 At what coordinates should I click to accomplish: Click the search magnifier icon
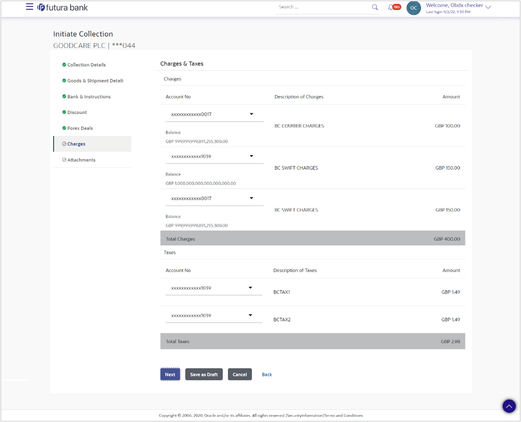tap(375, 7)
